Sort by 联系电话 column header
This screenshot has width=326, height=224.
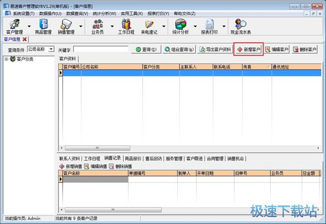click(228, 67)
